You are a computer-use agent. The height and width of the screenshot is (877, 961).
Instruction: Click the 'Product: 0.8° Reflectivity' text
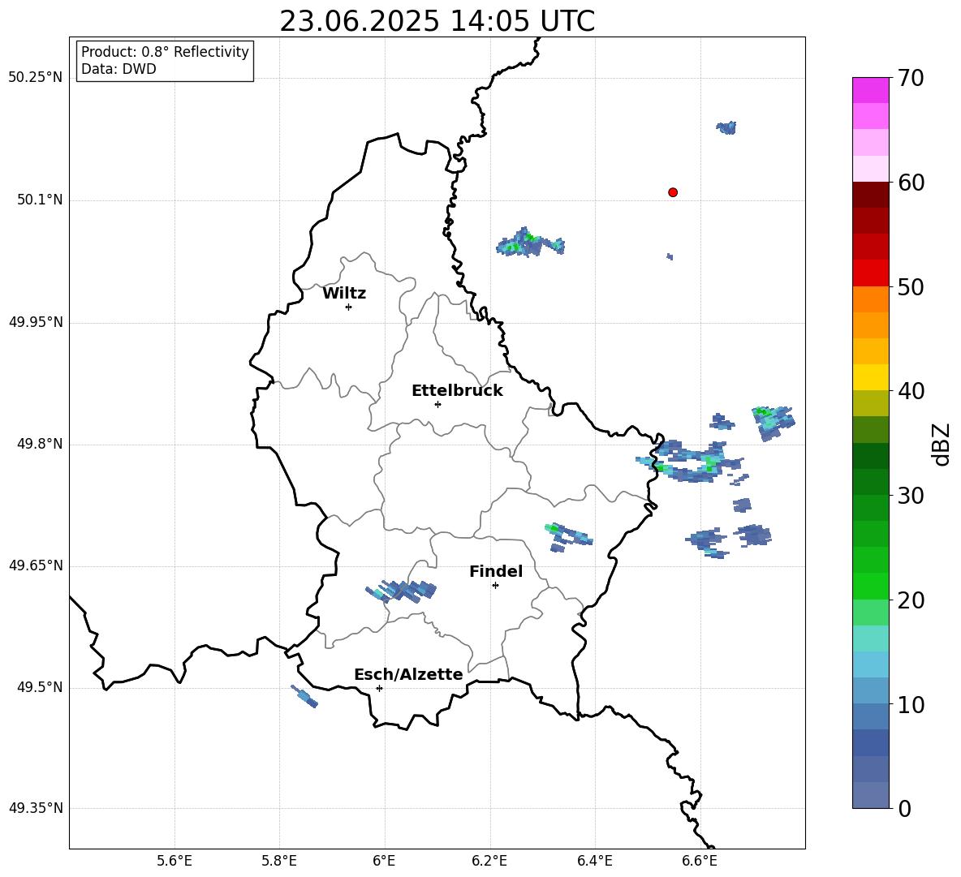pos(165,52)
